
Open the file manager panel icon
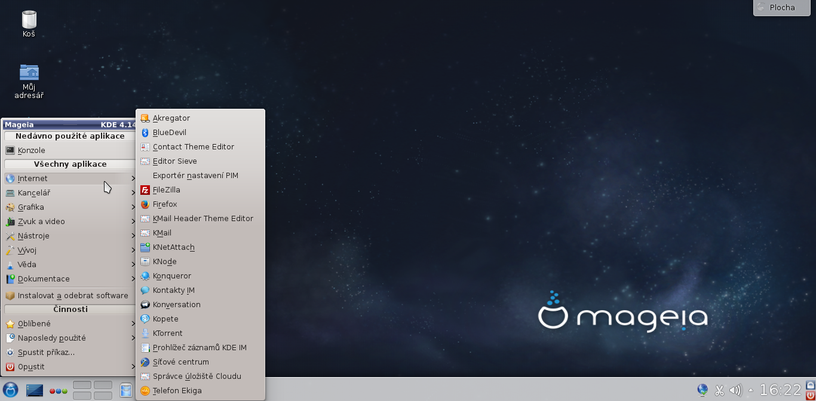click(x=125, y=391)
